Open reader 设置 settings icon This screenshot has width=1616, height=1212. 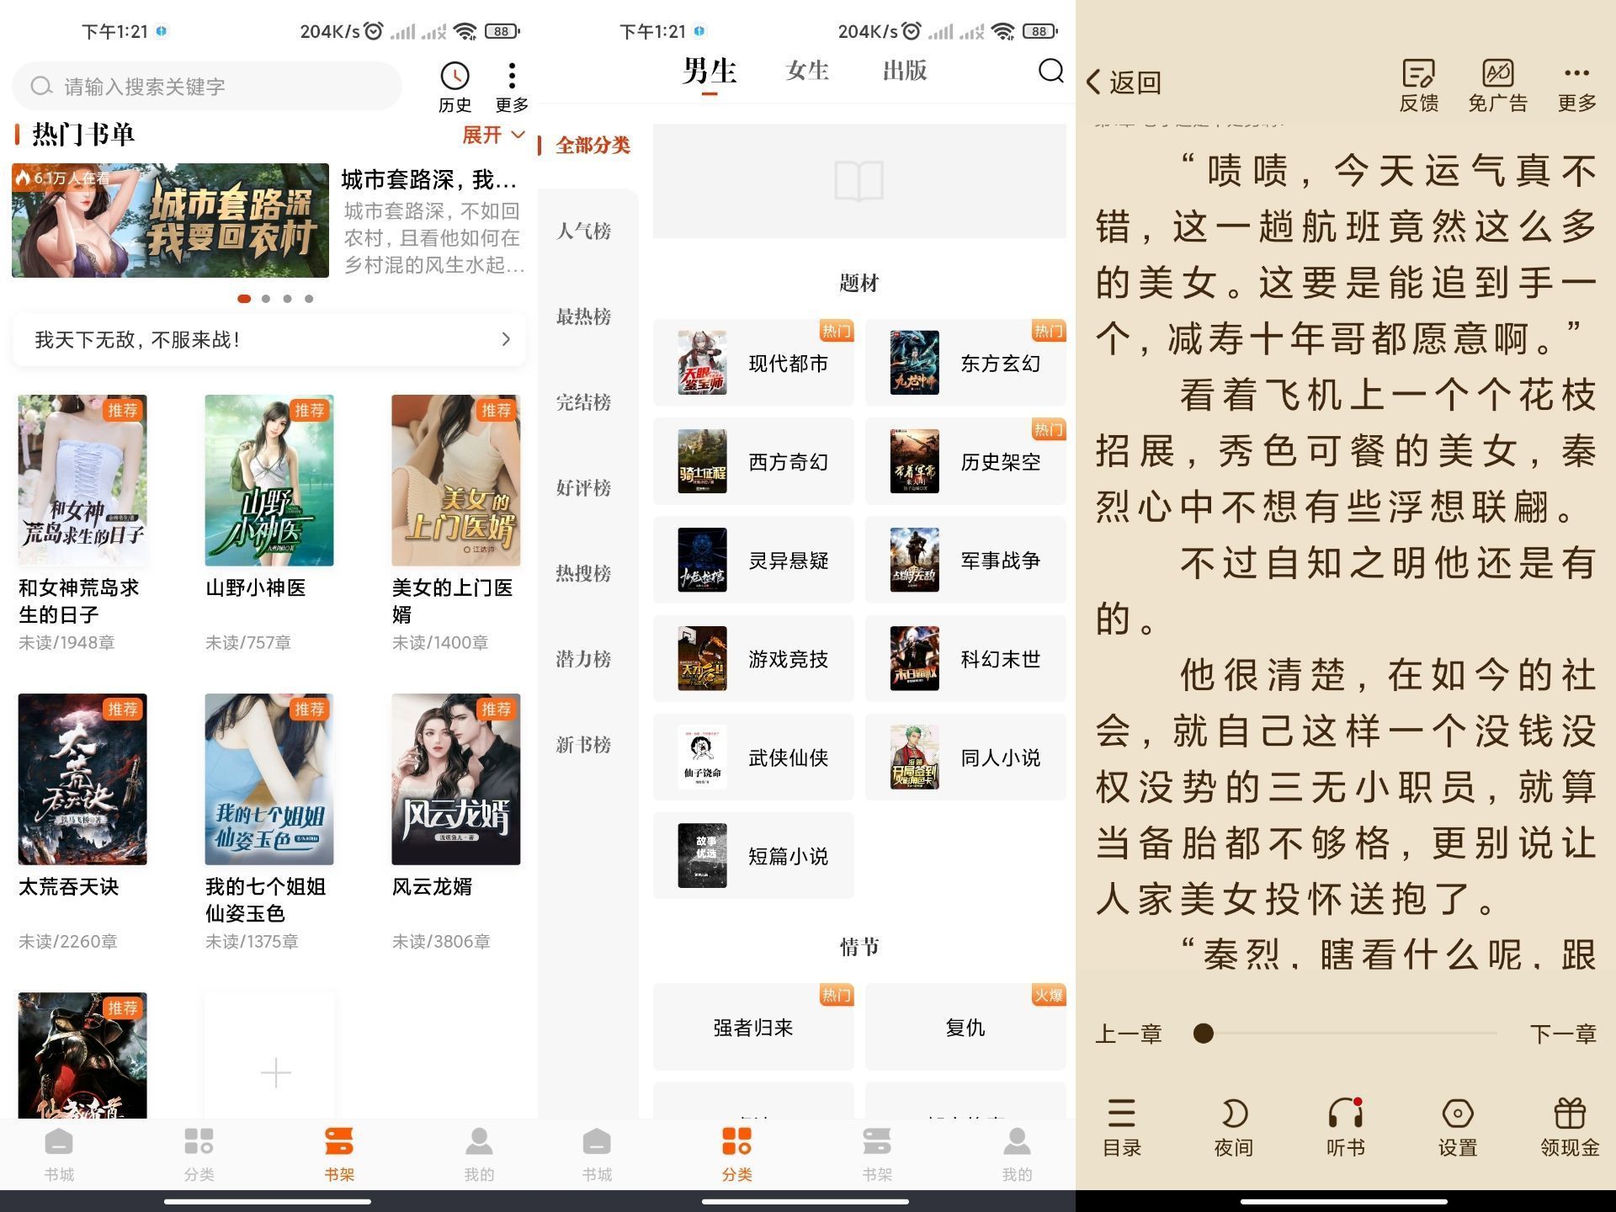point(1457,1128)
